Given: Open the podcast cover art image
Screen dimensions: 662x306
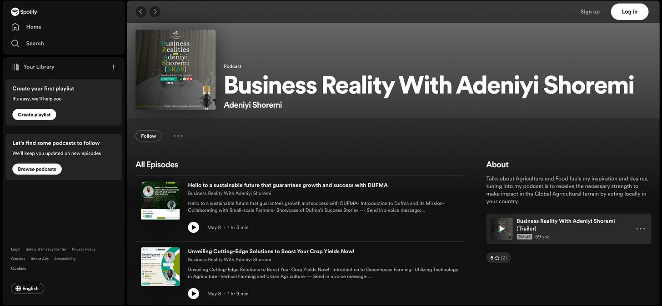Looking at the screenshot, I should click(176, 70).
